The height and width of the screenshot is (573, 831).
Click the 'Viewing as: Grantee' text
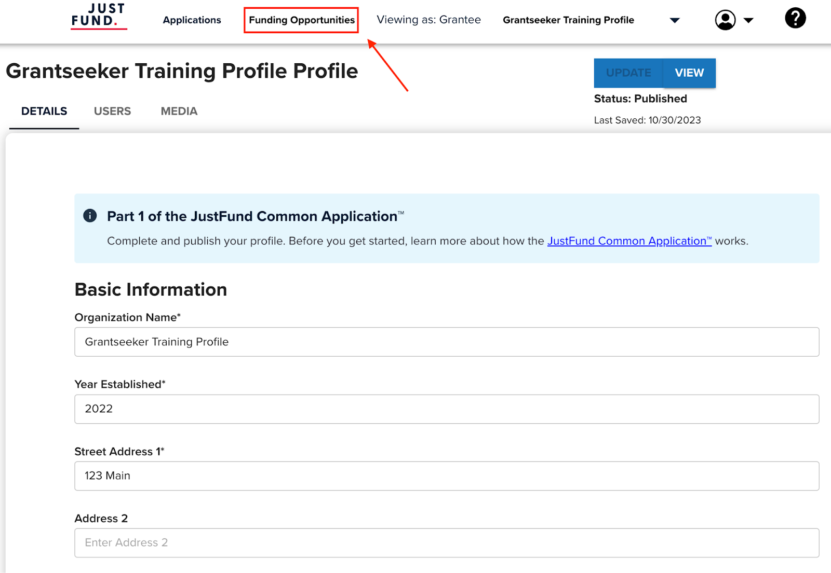coord(428,20)
